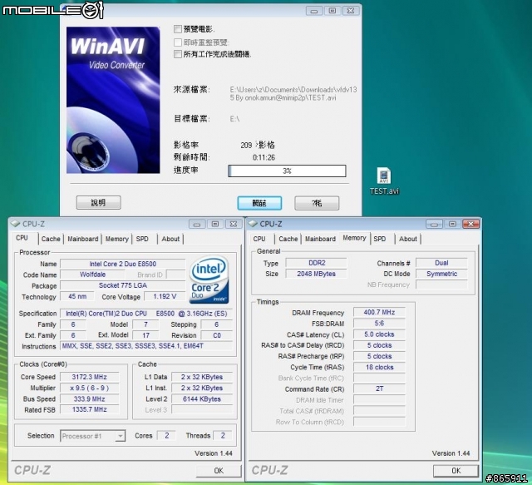Switch to CPU tab in right CPU-Z
Image resolution: width=532 pixels, height=485 pixels.
[x=259, y=239]
